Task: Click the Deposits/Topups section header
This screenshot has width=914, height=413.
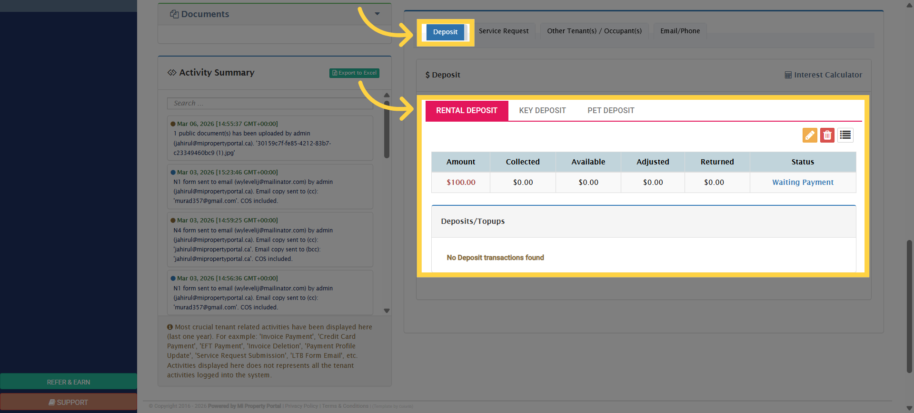Action: coord(644,221)
